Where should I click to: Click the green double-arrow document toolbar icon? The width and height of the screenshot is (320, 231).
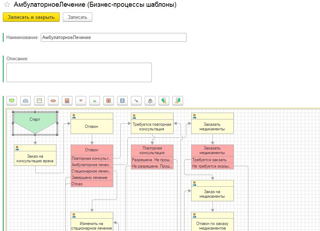pyautogui.click(x=164, y=101)
